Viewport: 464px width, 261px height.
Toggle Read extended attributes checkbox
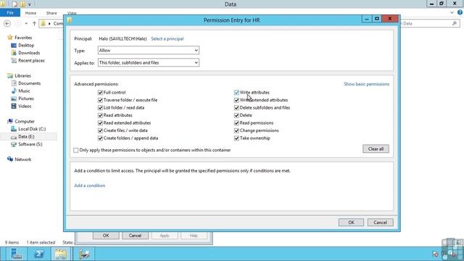pyautogui.click(x=100, y=123)
